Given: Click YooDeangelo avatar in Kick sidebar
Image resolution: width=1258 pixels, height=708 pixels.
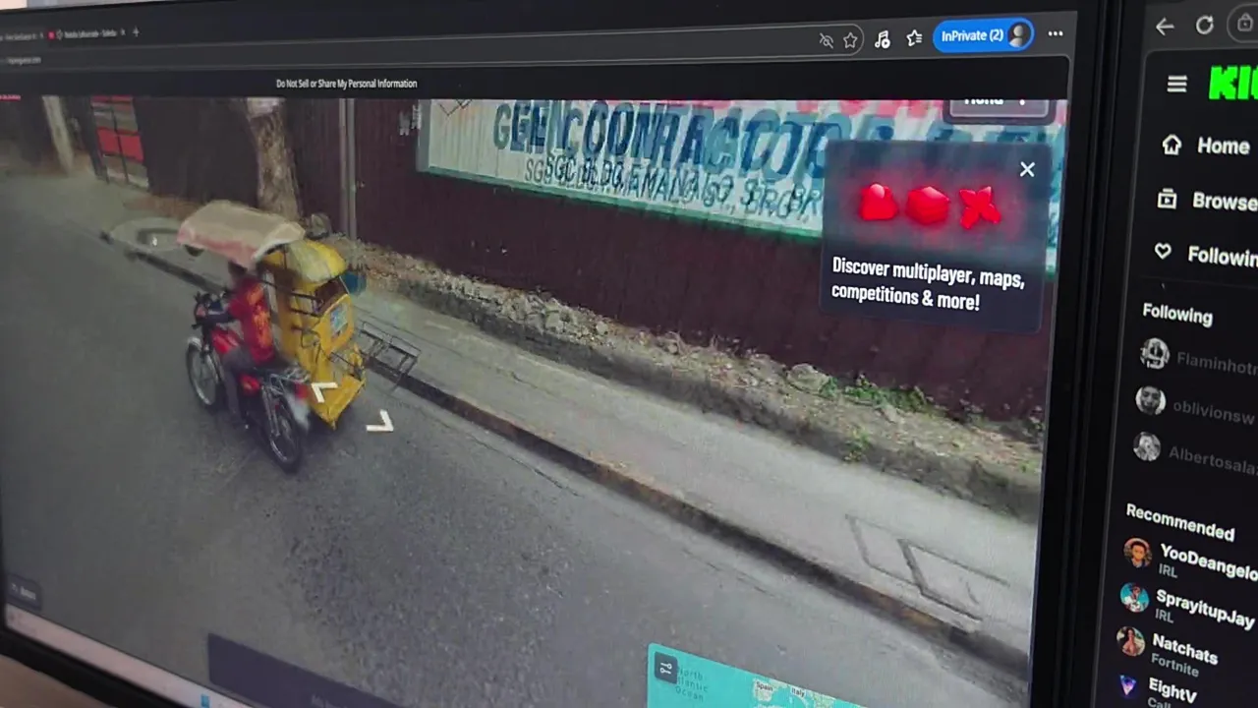Looking at the screenshot, I should (1137, 553).
